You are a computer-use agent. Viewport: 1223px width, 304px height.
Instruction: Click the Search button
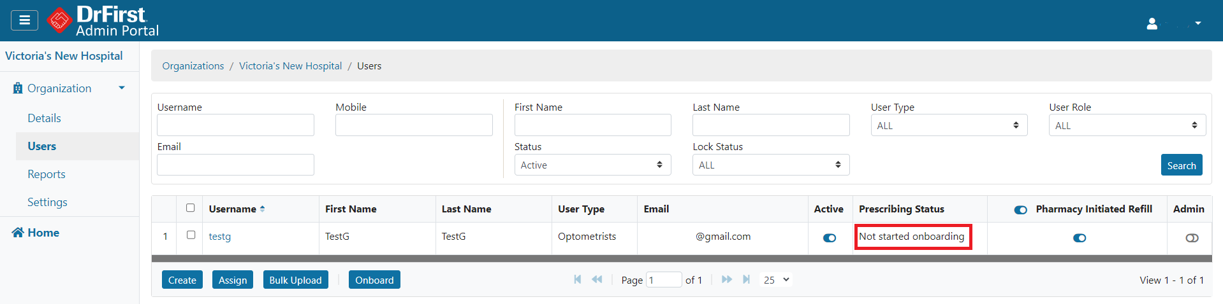1181,165
